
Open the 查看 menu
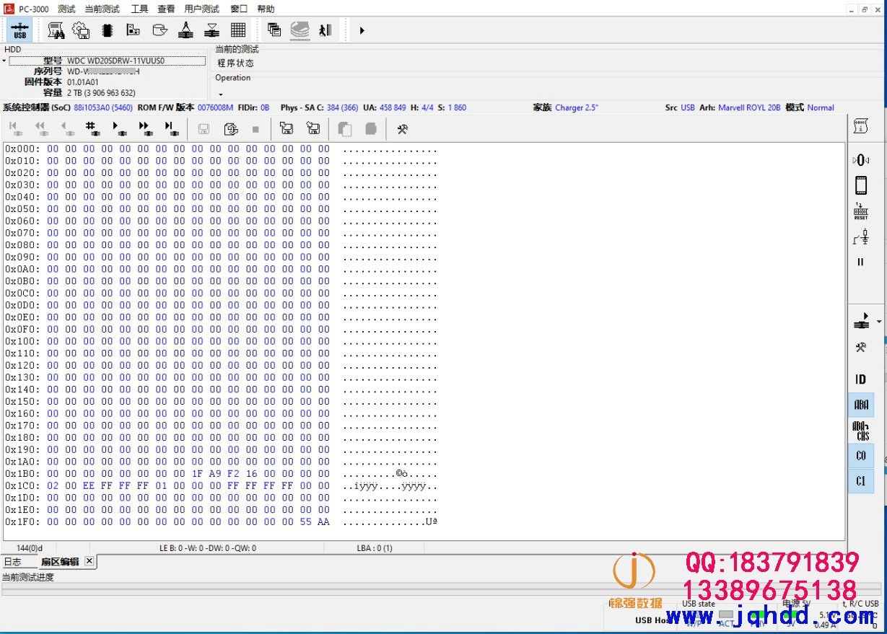coord(166,9)
